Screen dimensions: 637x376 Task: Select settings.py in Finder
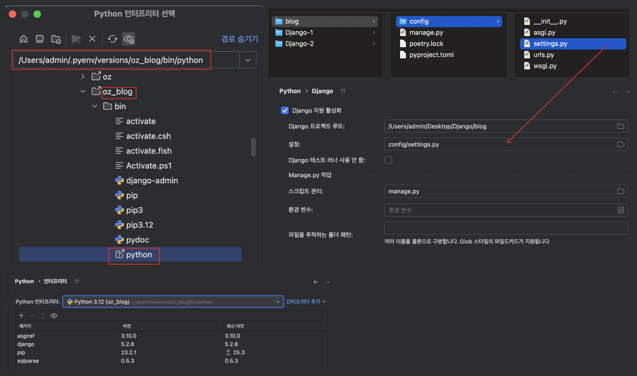tap(573, 44)
